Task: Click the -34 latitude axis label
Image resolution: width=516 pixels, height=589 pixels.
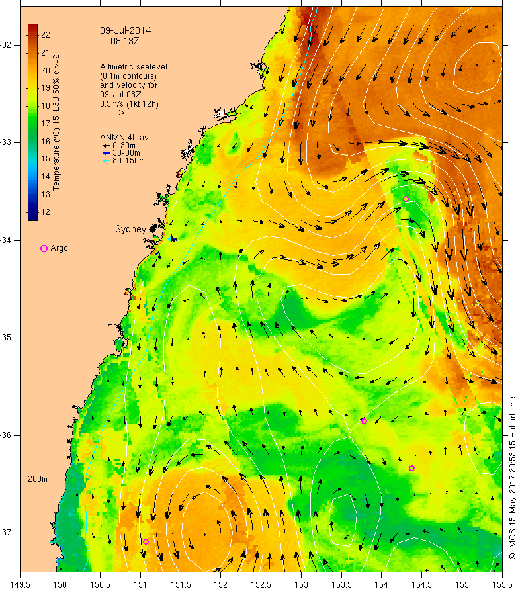Action: pyautogui.click(x=5, y=240)
